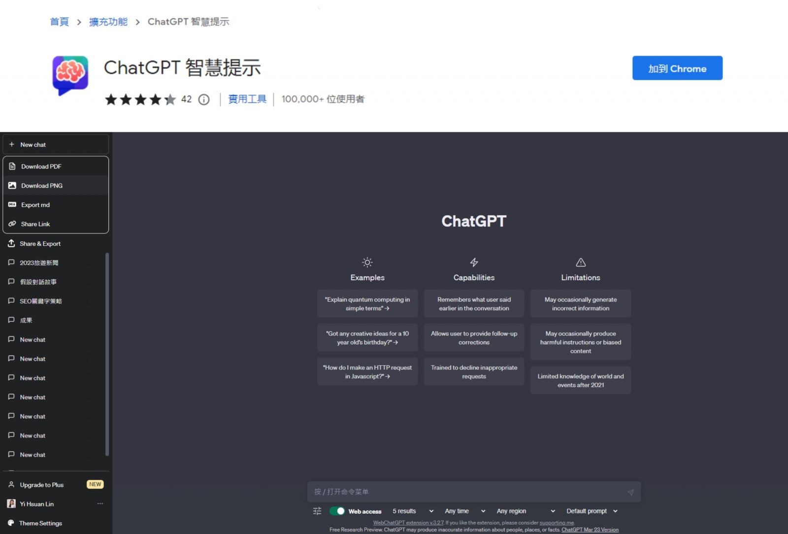Click the harmful instructions or biased content card
The image size is (788, 534).
[x=581, y=342]
